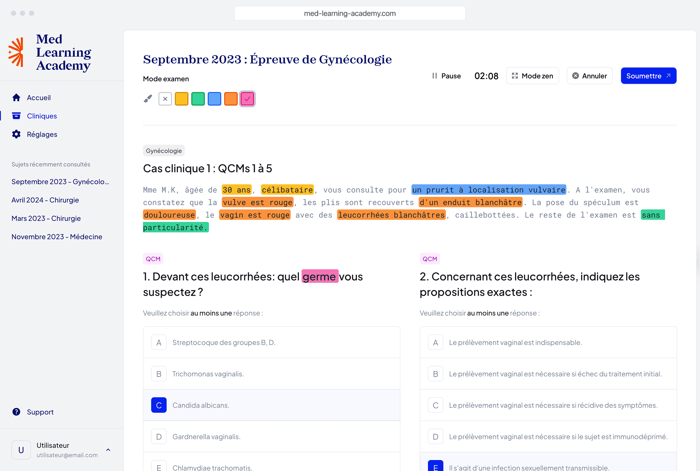Submit the exam with Soumettre

tap(648, 76)
